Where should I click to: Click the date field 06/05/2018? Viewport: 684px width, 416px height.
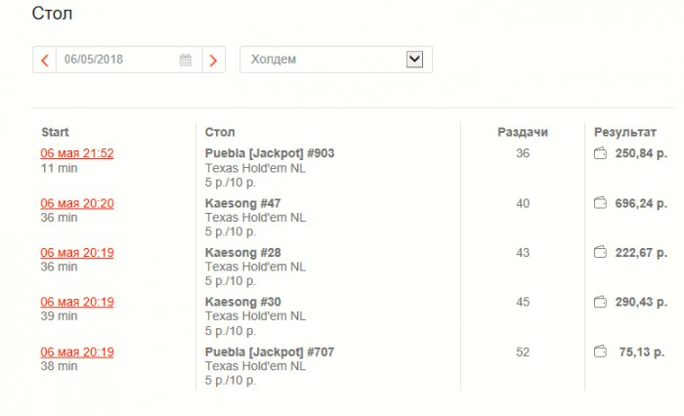129,60
